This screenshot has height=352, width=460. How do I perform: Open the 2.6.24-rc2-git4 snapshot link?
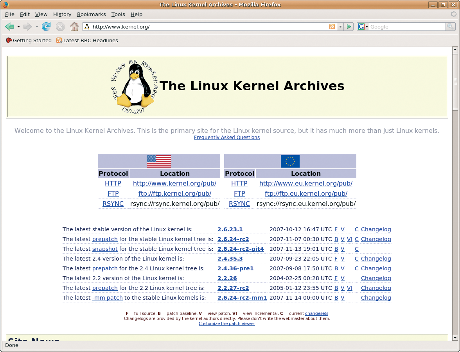point(241,249)
